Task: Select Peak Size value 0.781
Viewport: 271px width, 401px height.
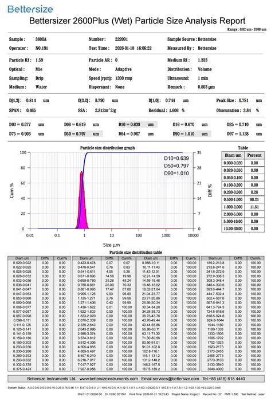Action: 243,100
